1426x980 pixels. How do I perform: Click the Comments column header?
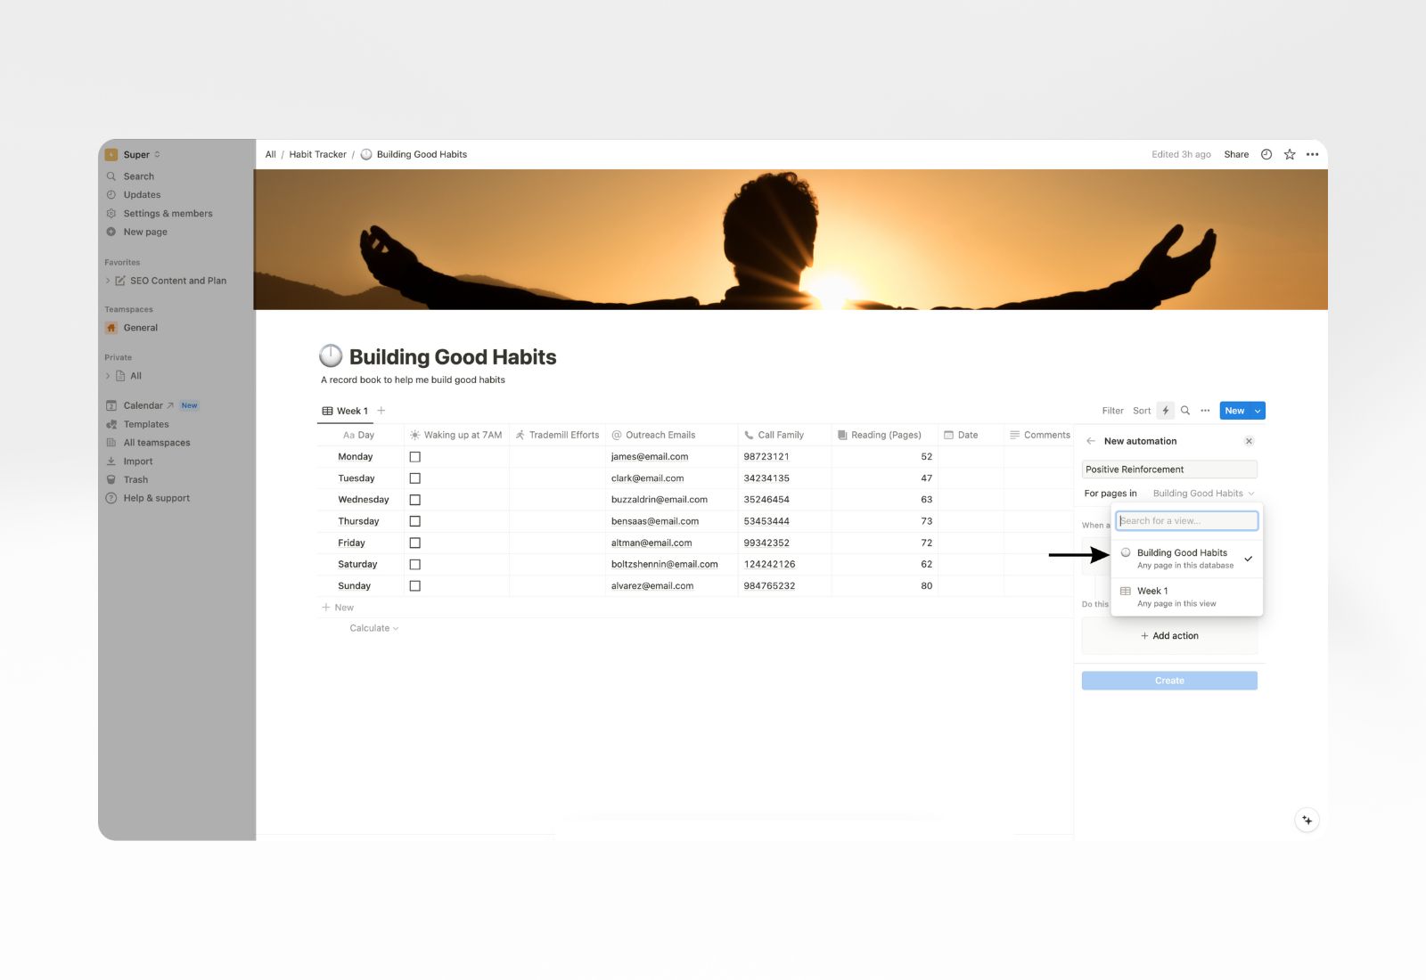point(1038,435)
